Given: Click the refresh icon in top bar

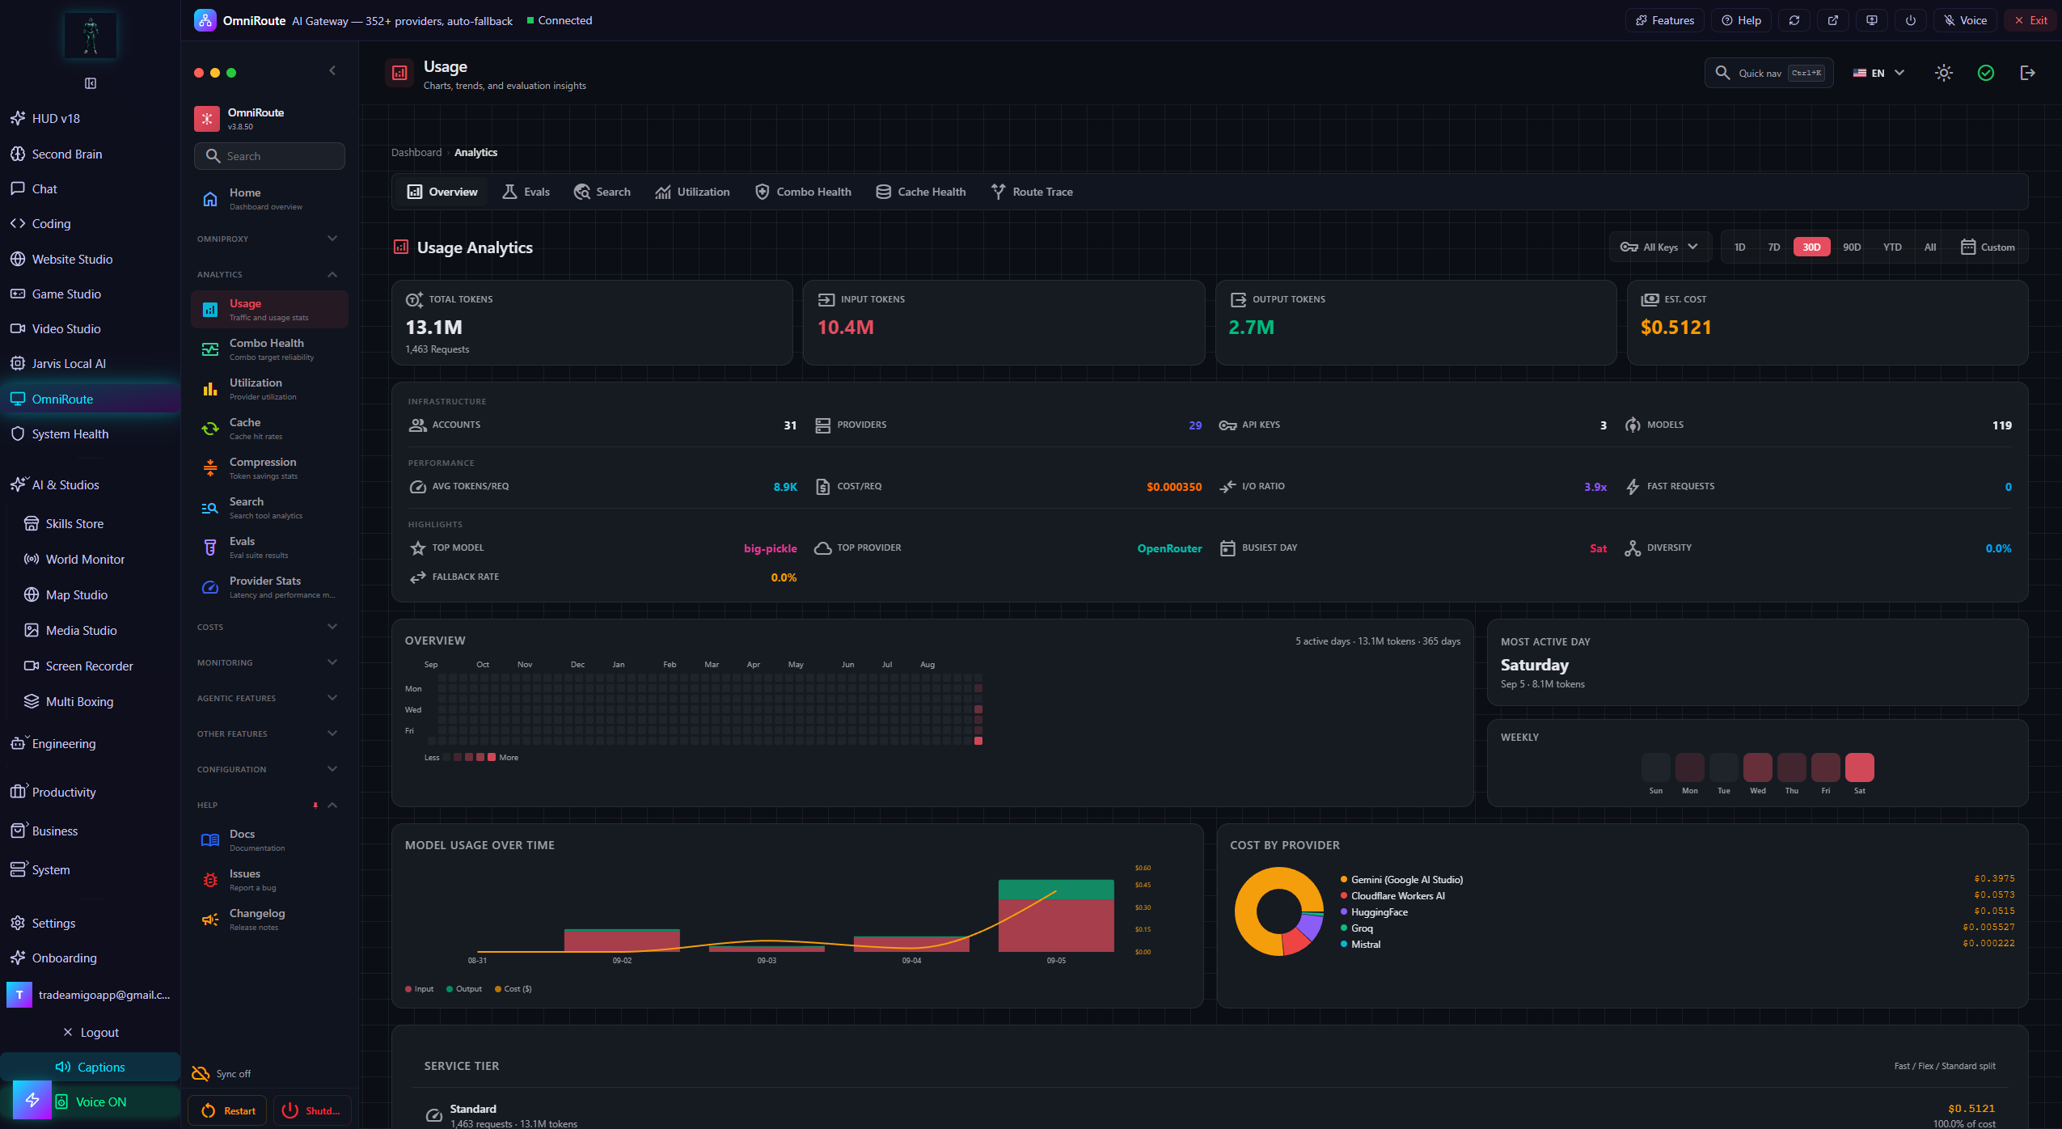Looking at the screenshot, I should [x=1794, y=20].
